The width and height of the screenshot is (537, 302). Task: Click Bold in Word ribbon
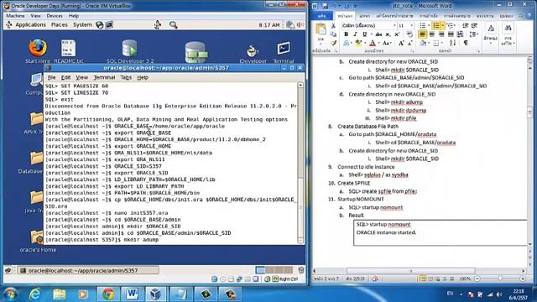click(347, 34)
